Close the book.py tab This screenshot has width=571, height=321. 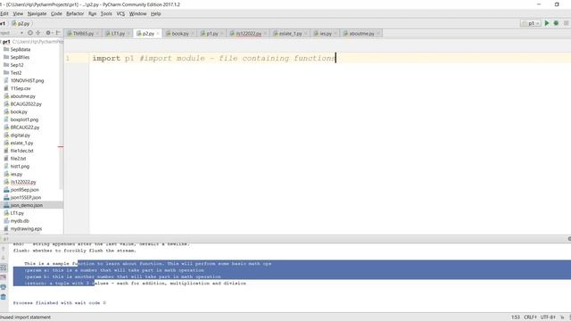(193, 34)
